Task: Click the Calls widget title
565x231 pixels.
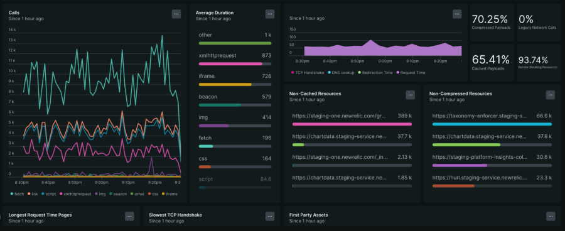Action: coord(14,13)
